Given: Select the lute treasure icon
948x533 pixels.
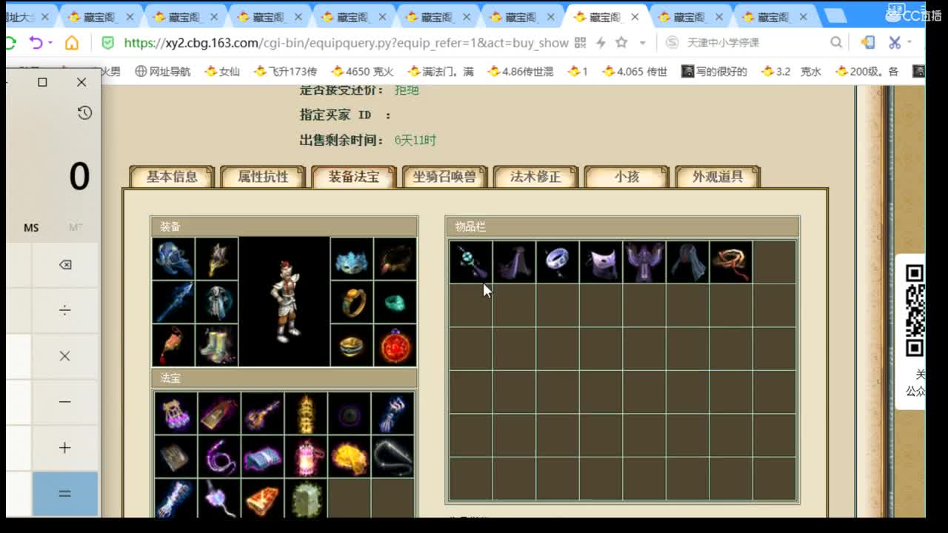Looking at the screenshot, I should (262, 413).
